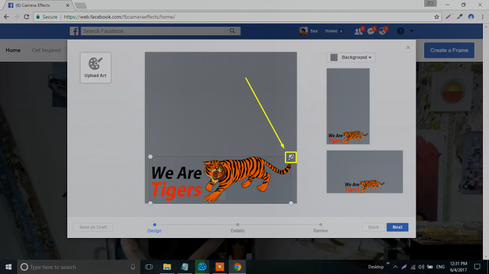
Task: Select the top-left resize handle of artwork
Action: coord(150,156)
